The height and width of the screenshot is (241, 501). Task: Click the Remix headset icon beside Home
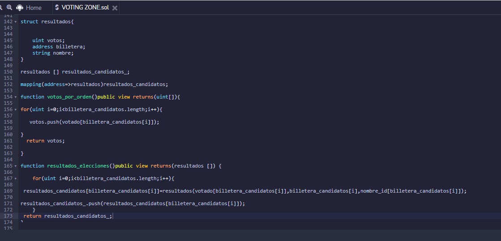click(x=20, y=7)
